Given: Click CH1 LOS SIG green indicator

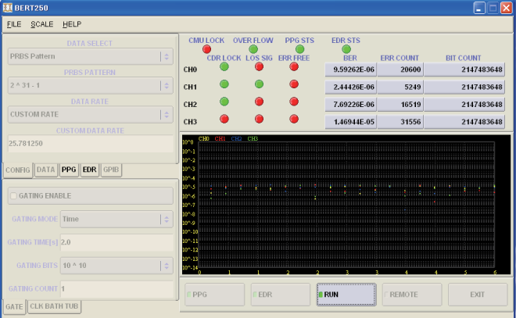Looking at the screenshot, I should [x=259, y=84].
